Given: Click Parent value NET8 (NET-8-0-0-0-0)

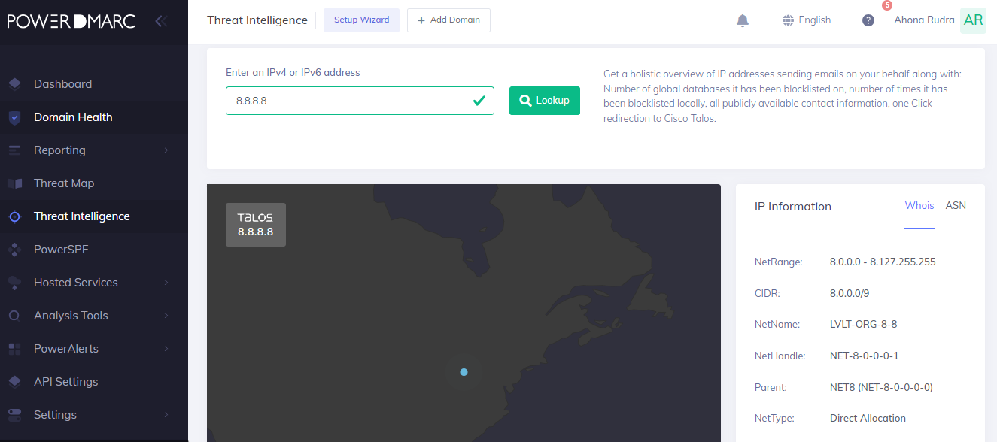Looking at the screenshot, I should [881, 388].
